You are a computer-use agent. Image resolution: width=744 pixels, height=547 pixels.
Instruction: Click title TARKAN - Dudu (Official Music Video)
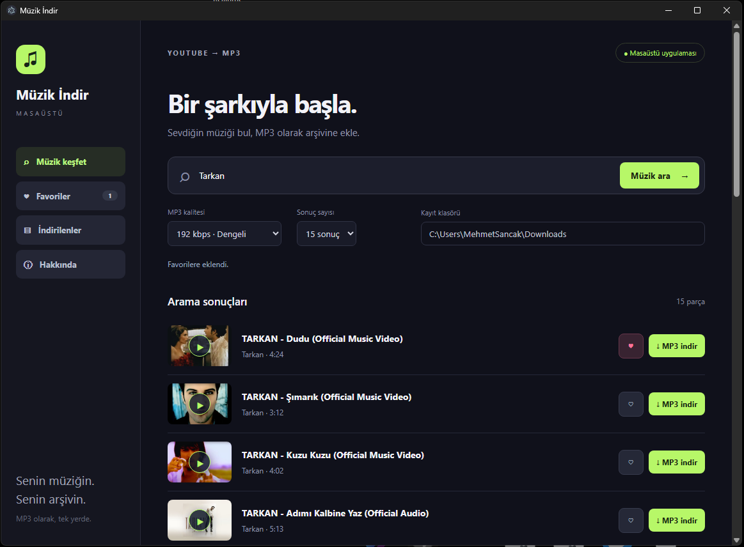click(x=322, y=339)
